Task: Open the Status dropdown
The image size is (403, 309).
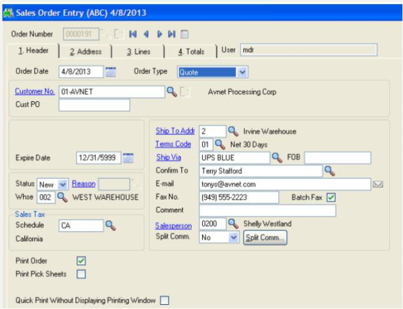Action: tap(63, 183)
